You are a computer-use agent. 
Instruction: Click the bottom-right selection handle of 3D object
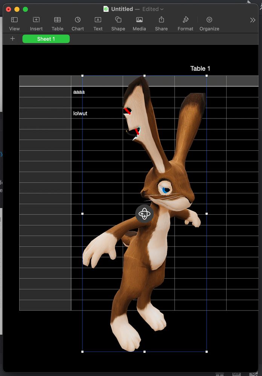pos(207,352)
